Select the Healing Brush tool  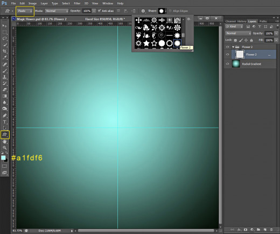coord(5,64)
